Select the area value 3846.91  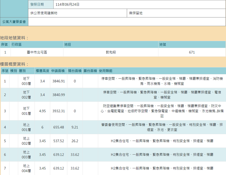[59, 81]
